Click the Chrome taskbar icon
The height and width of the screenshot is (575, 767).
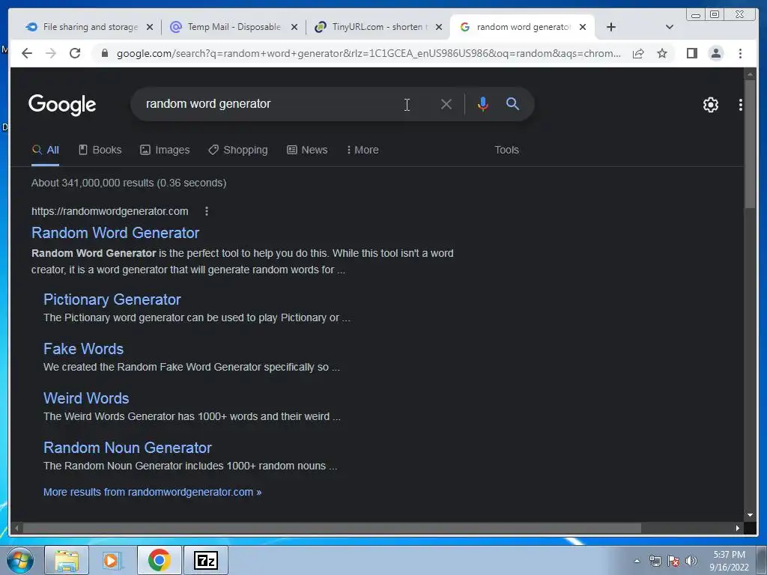point(159,560)
